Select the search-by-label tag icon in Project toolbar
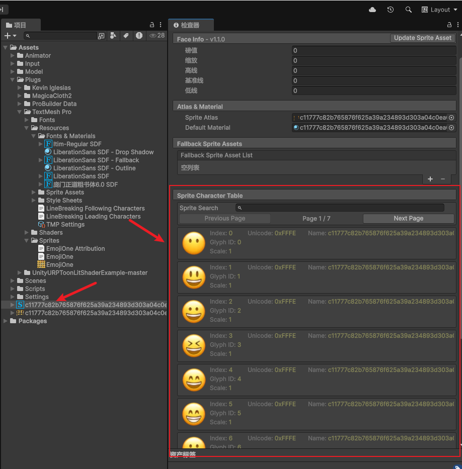 point(127,36)
